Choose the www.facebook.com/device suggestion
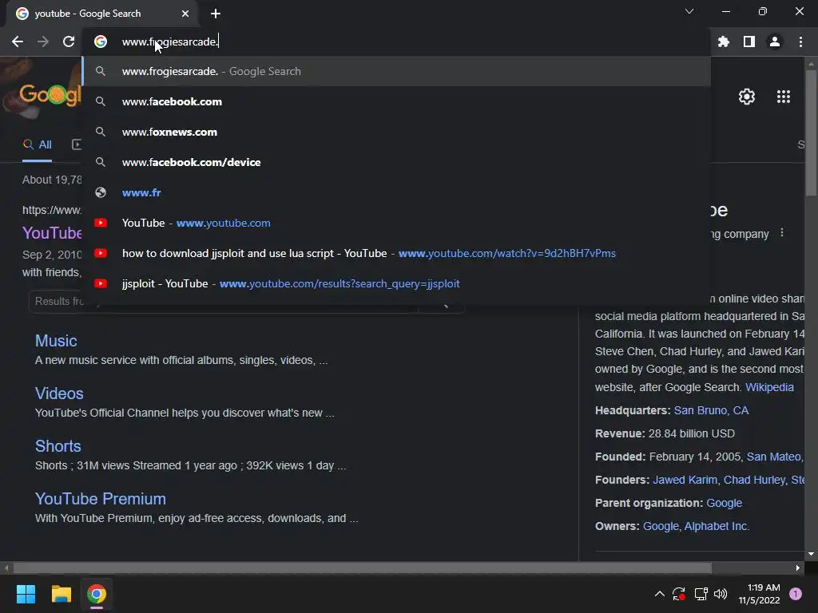The image size is (818, 613). tap(396, 162)
